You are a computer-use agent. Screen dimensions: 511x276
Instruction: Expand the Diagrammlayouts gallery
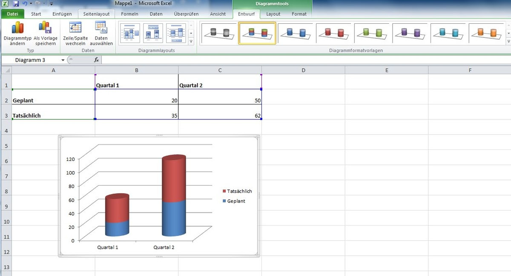191,42
